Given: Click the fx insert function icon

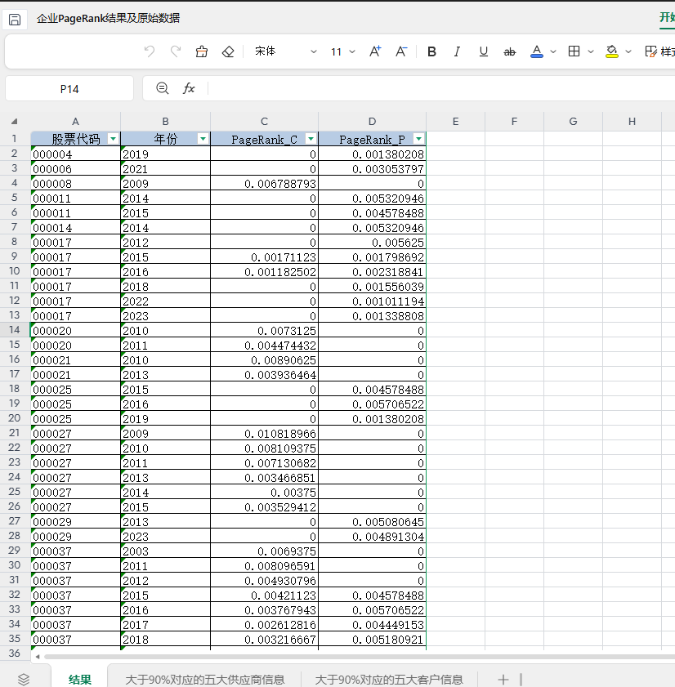Looking at the screenshot, I should click(x=189, y=88).
